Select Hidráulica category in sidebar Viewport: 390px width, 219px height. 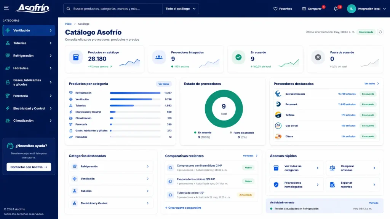(29, 68)
